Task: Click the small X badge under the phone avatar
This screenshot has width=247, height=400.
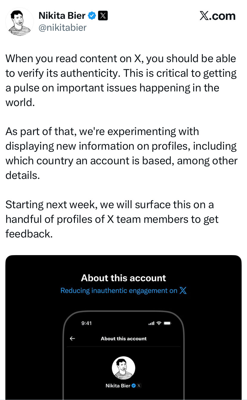Action: (x=139, y=386)
